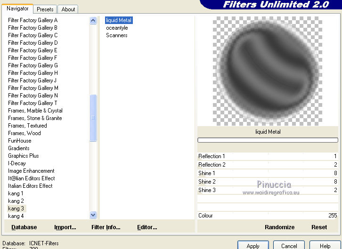This screenshot has width=342, height=249.
Task: Select Italian Editors Effect category
Action: tap(30, 186)
